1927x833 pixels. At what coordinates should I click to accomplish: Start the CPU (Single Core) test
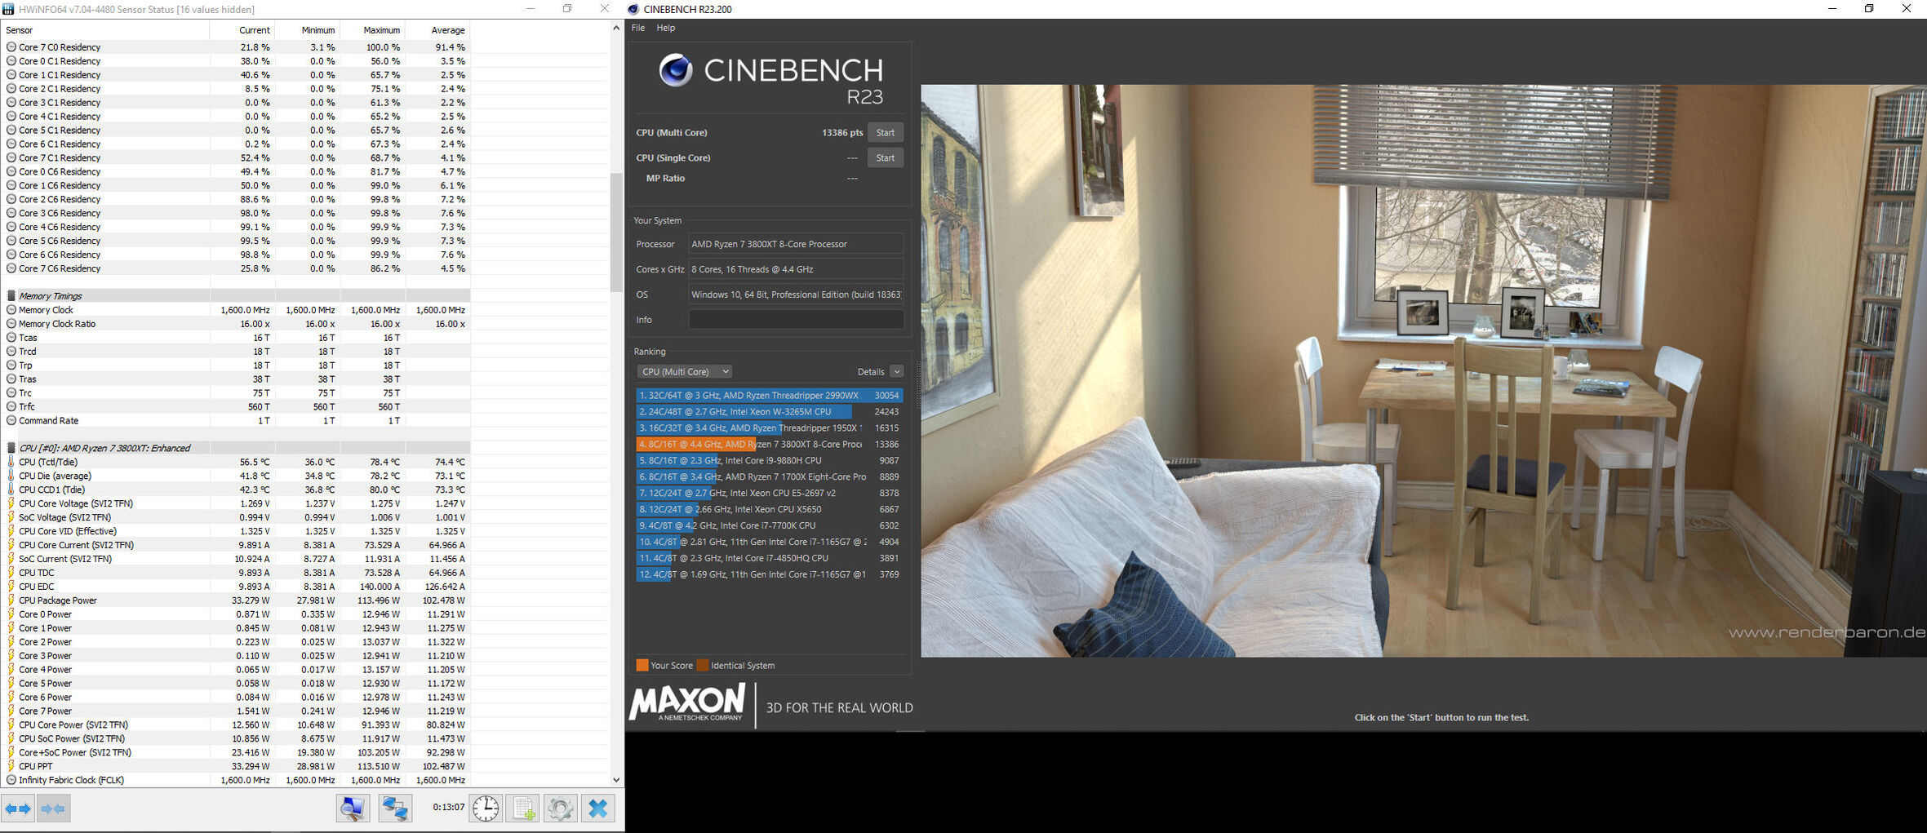point(885,157)
